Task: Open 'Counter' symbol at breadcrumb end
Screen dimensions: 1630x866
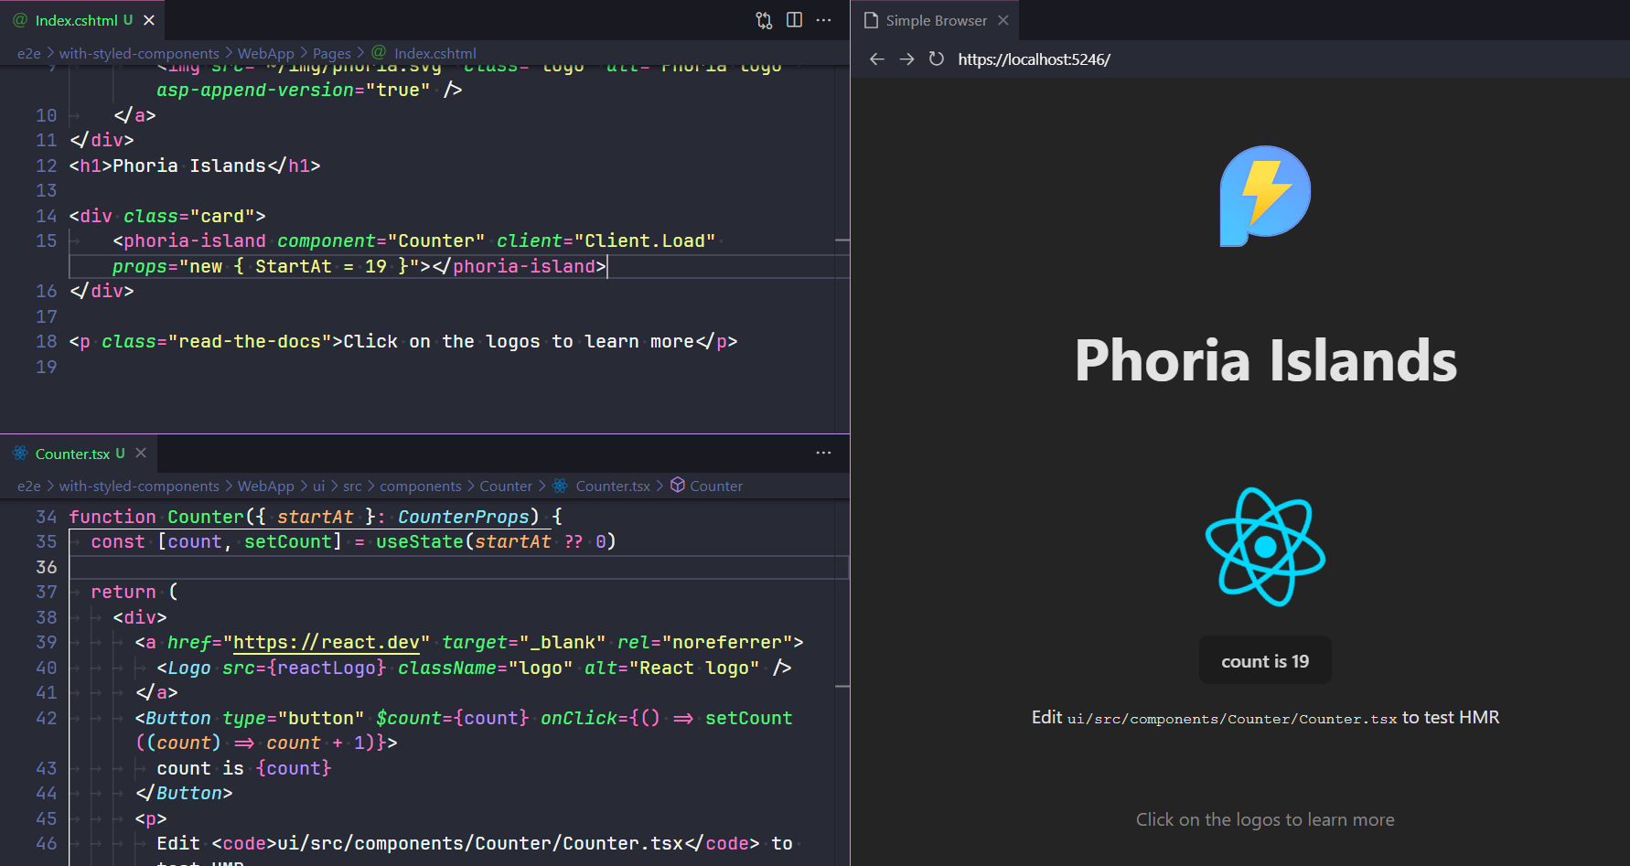Action: [x=716, y=486]
